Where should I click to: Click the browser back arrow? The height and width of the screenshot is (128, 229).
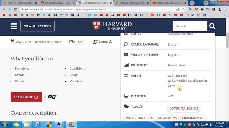click(x=4, y=9)
